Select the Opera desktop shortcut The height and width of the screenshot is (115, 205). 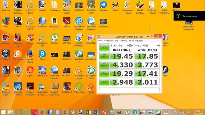30,71
